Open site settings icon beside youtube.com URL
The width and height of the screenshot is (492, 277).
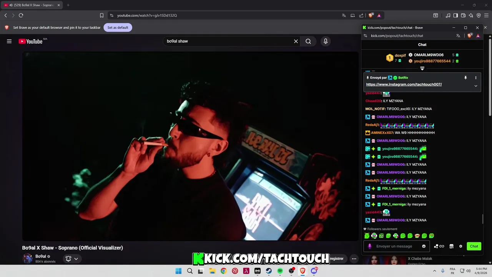(111, 15)
